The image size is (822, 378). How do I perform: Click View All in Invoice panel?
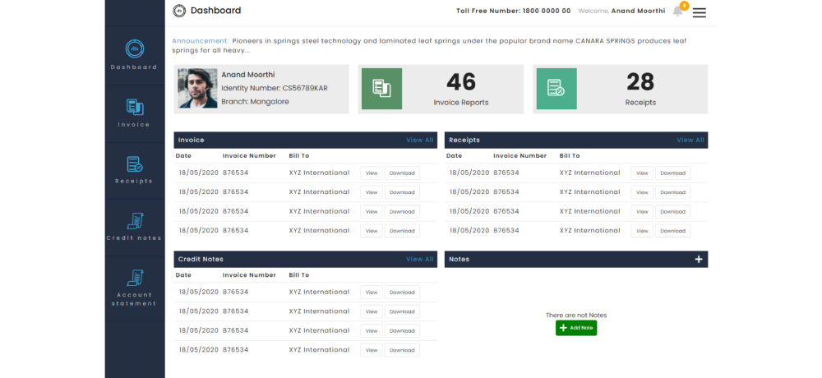coord(419,140)
